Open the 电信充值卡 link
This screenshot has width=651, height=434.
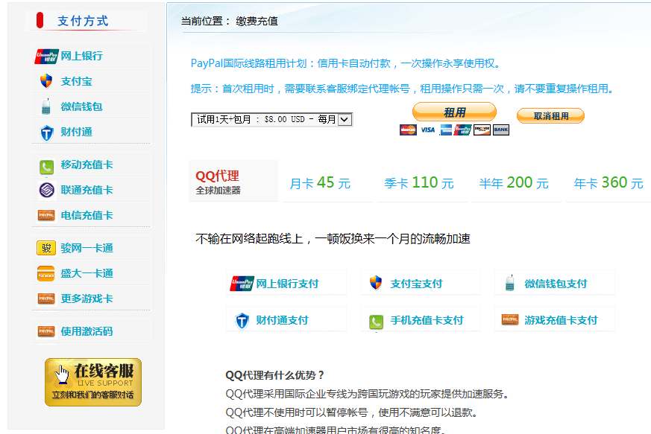87,215
